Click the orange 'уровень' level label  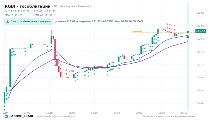137,32
